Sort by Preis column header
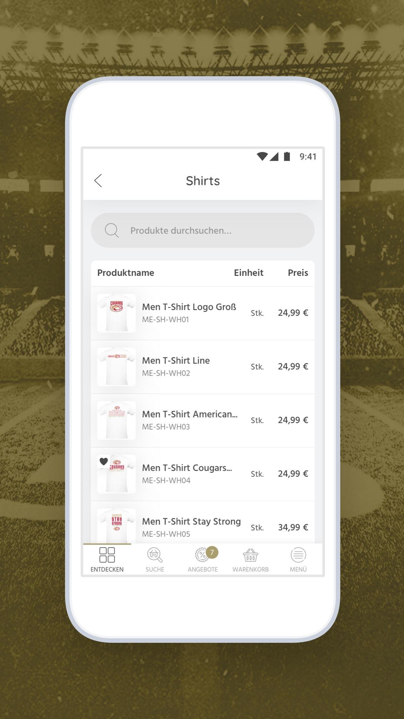Screen dimensions: 404x719 298,273
